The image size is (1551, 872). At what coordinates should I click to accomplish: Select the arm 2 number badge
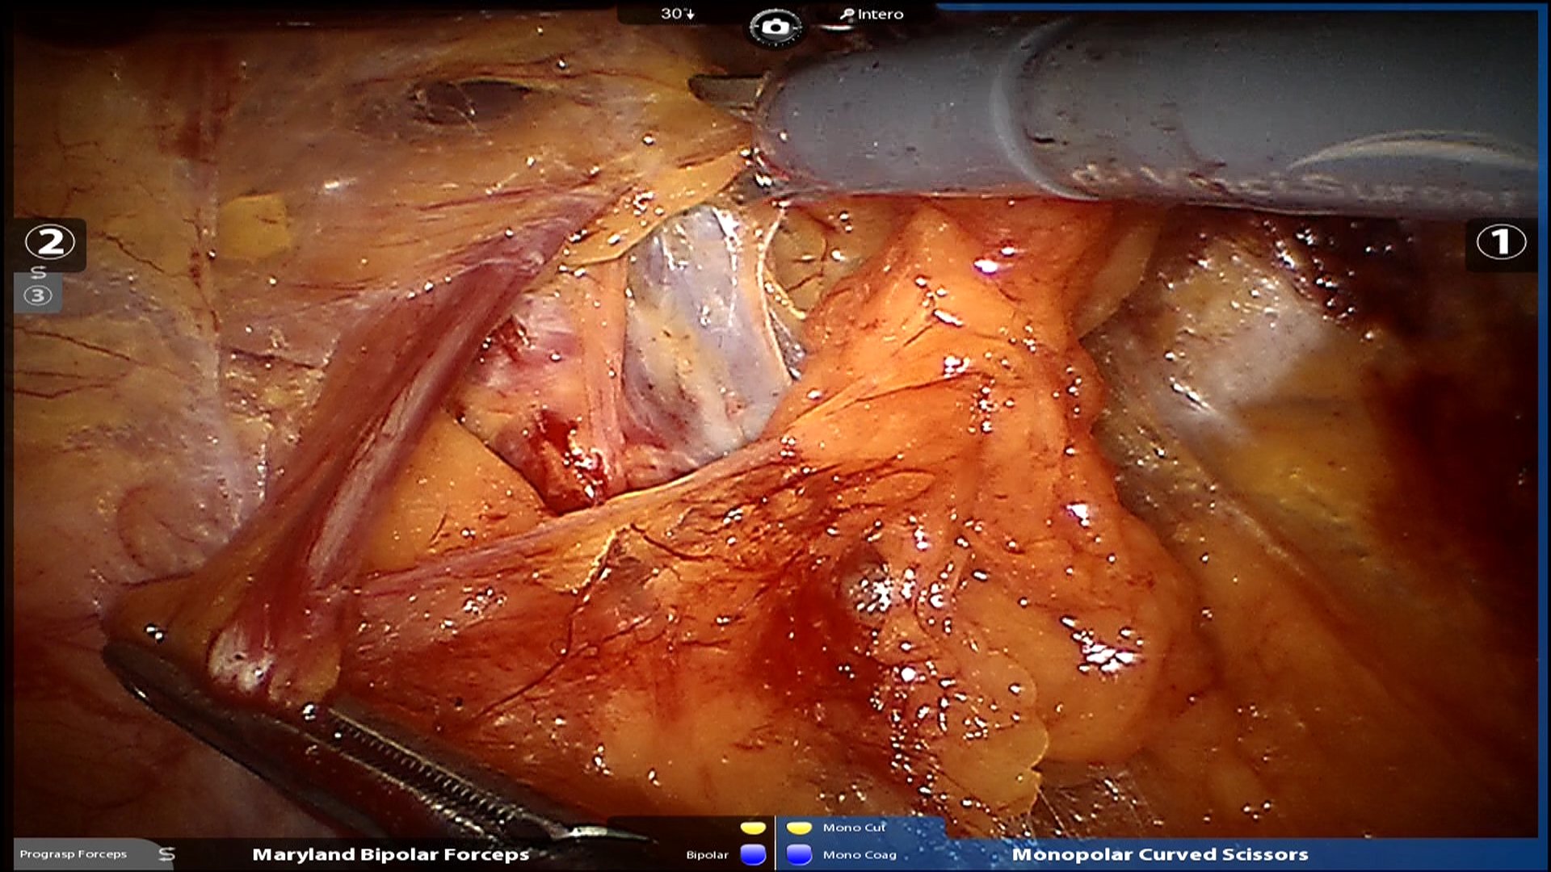(x=50, y=241)
